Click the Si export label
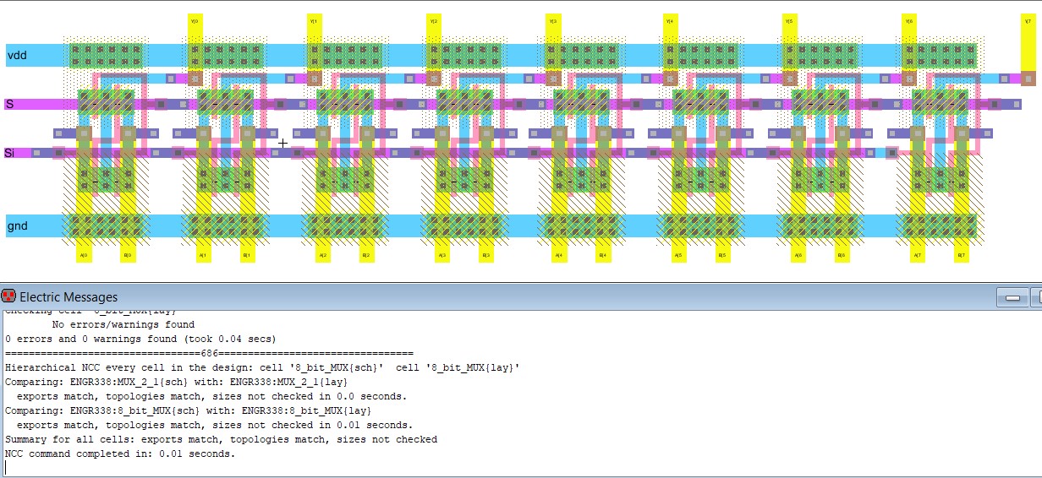1042x478 pixels. coord(10,153)
